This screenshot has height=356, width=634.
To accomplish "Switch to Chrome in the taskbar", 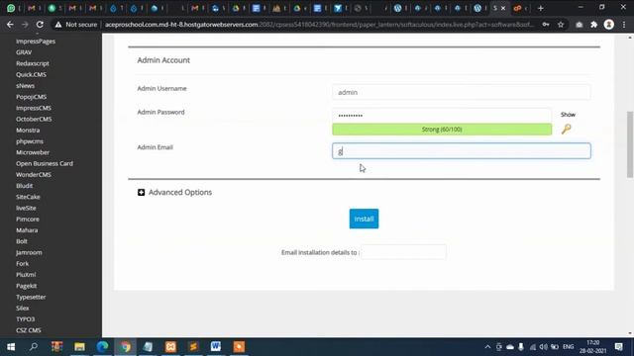I will (126, 347).
